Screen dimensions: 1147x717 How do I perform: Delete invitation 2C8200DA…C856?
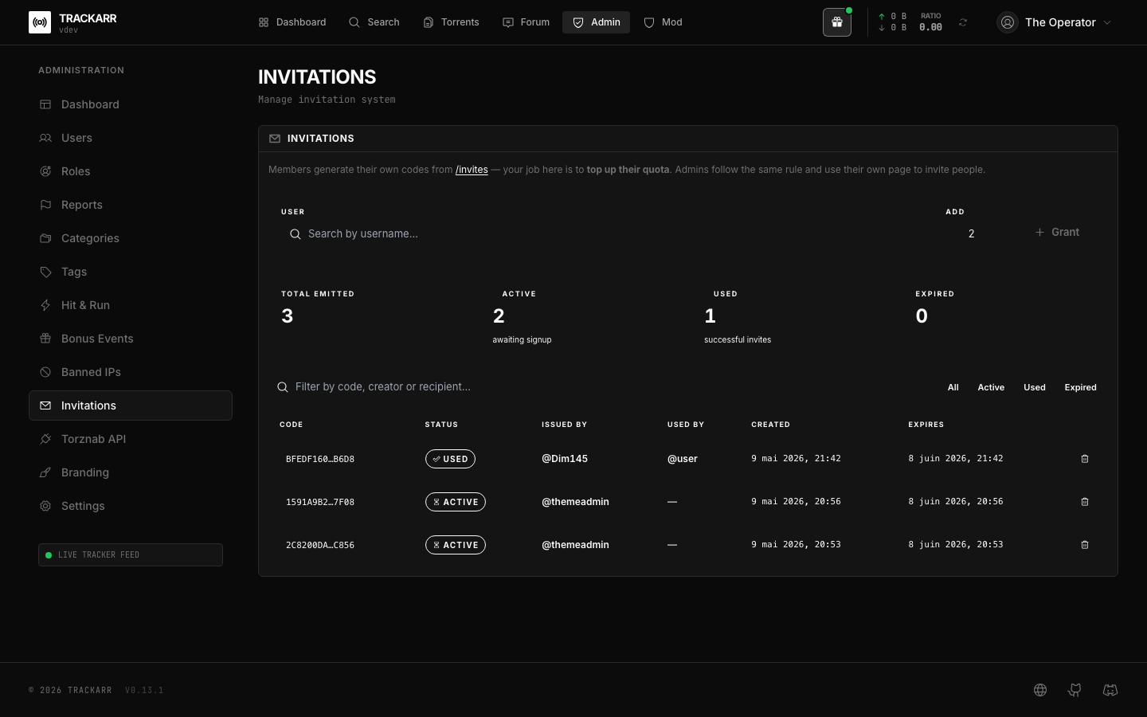tap(1085, 545)
